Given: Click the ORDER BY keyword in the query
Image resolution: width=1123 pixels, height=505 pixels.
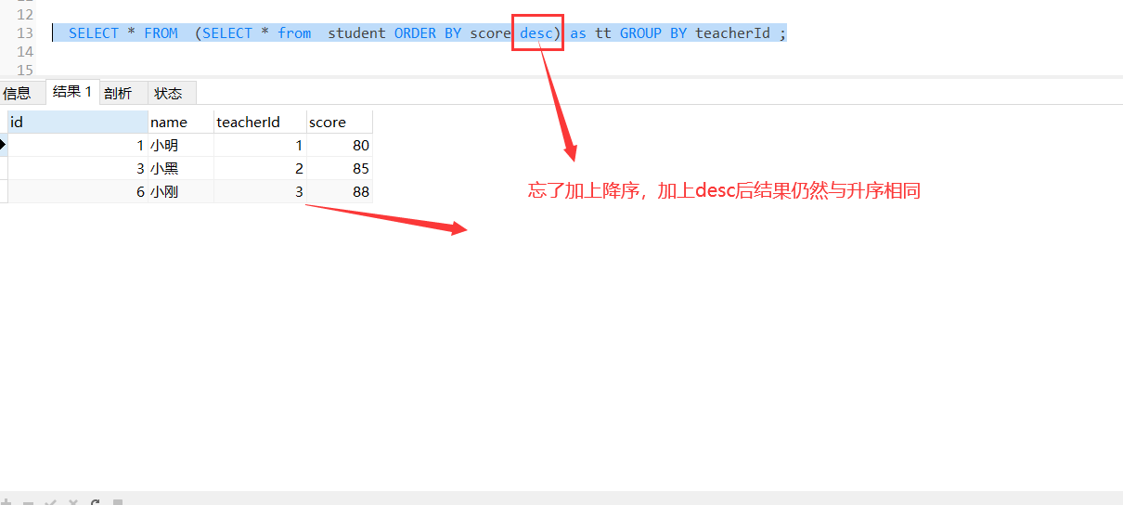Looking at the screenshot, I should pyautogui.click(x=428, y=33).
